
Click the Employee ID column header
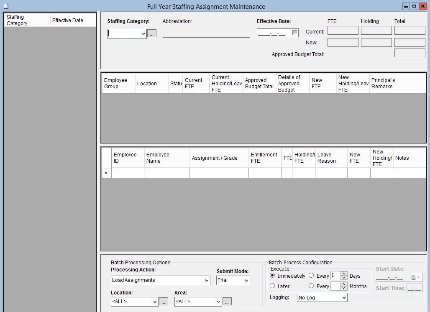pos(128,158)
